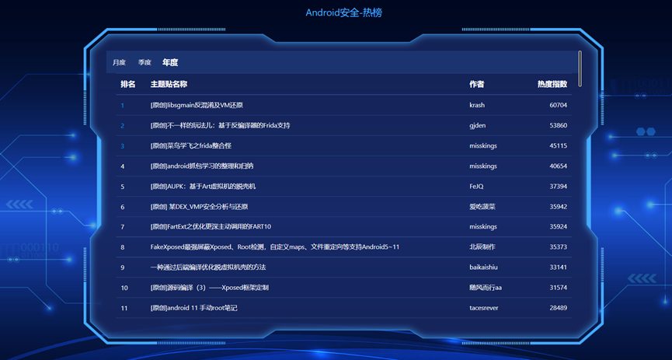The height and width of the screenshot is (360, 672).
Task: Click heat value 60704
Action: click(558, 105)
